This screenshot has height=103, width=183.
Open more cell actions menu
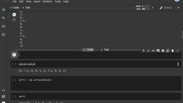pos(177,51)
